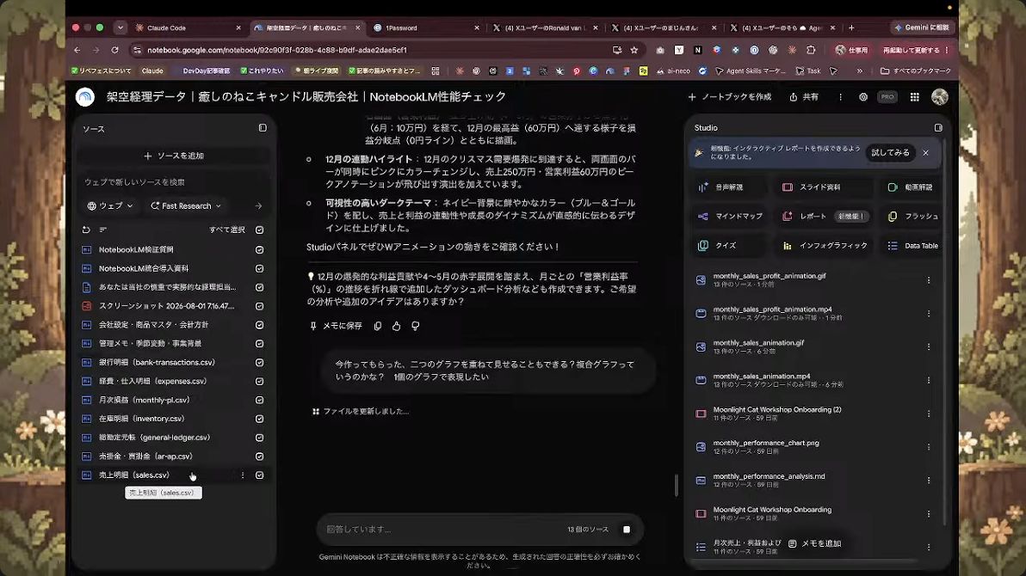
Task: Uncheck the スクリーンショット source
Action: [x=260, y=306]
